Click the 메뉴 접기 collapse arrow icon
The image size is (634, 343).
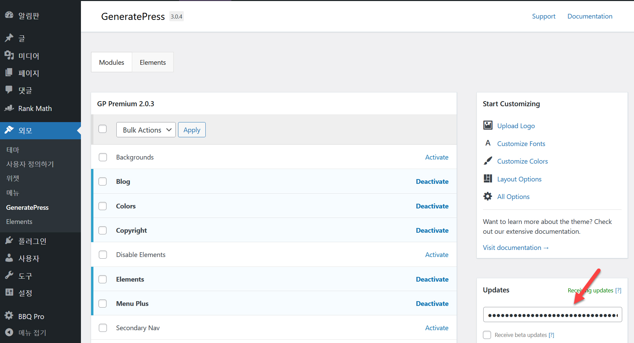click(9, 332)
